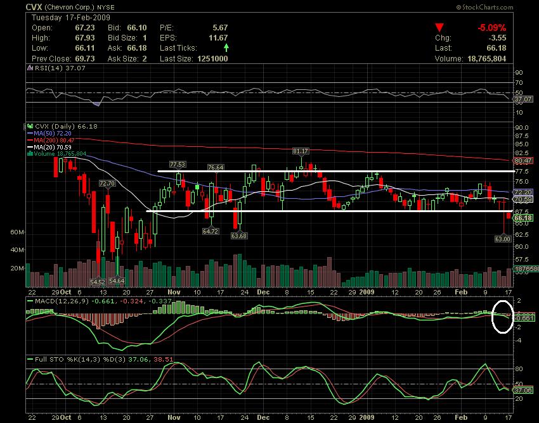Click the -5.09% percent change
539x423 pixels.
491,27
